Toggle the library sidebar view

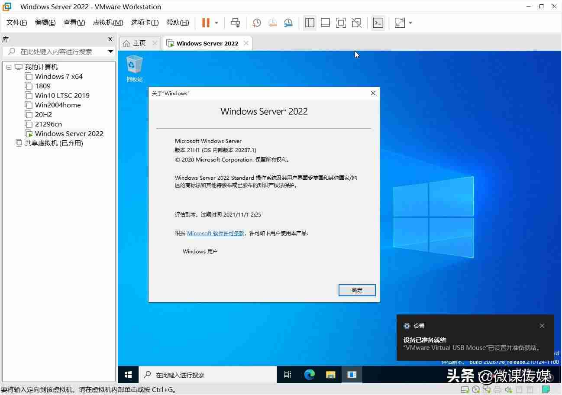(310, 23)
